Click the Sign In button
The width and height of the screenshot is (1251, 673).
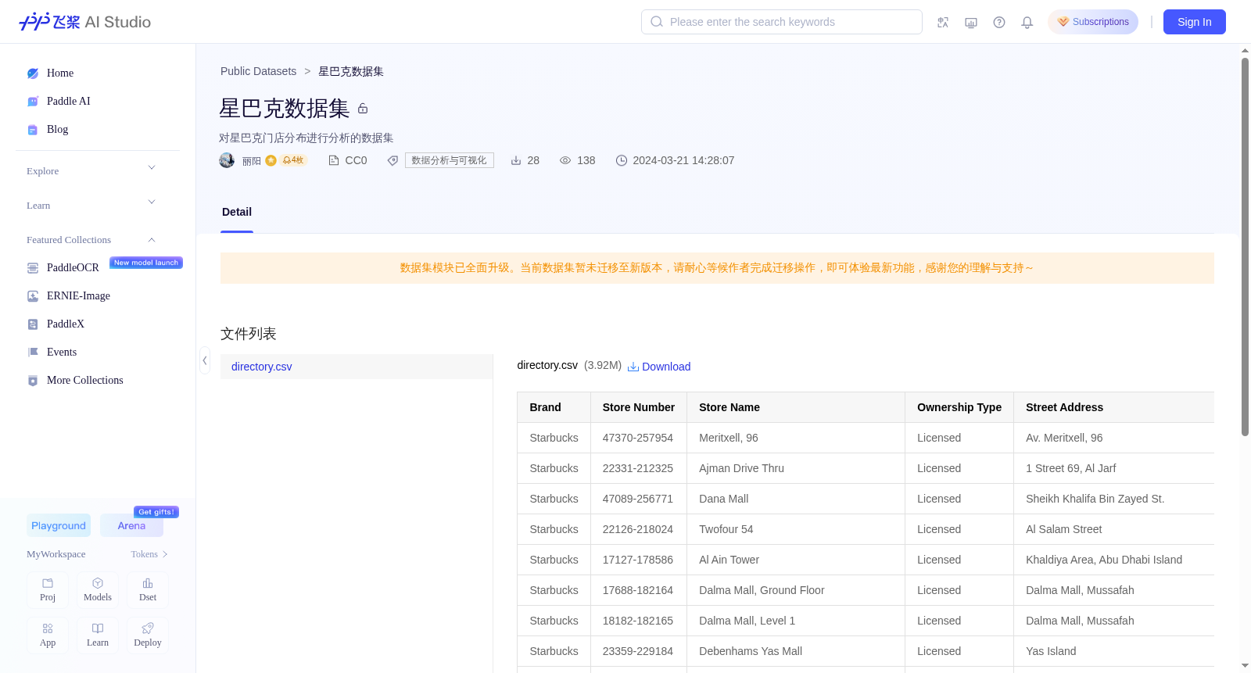[x=1195, y=22]
